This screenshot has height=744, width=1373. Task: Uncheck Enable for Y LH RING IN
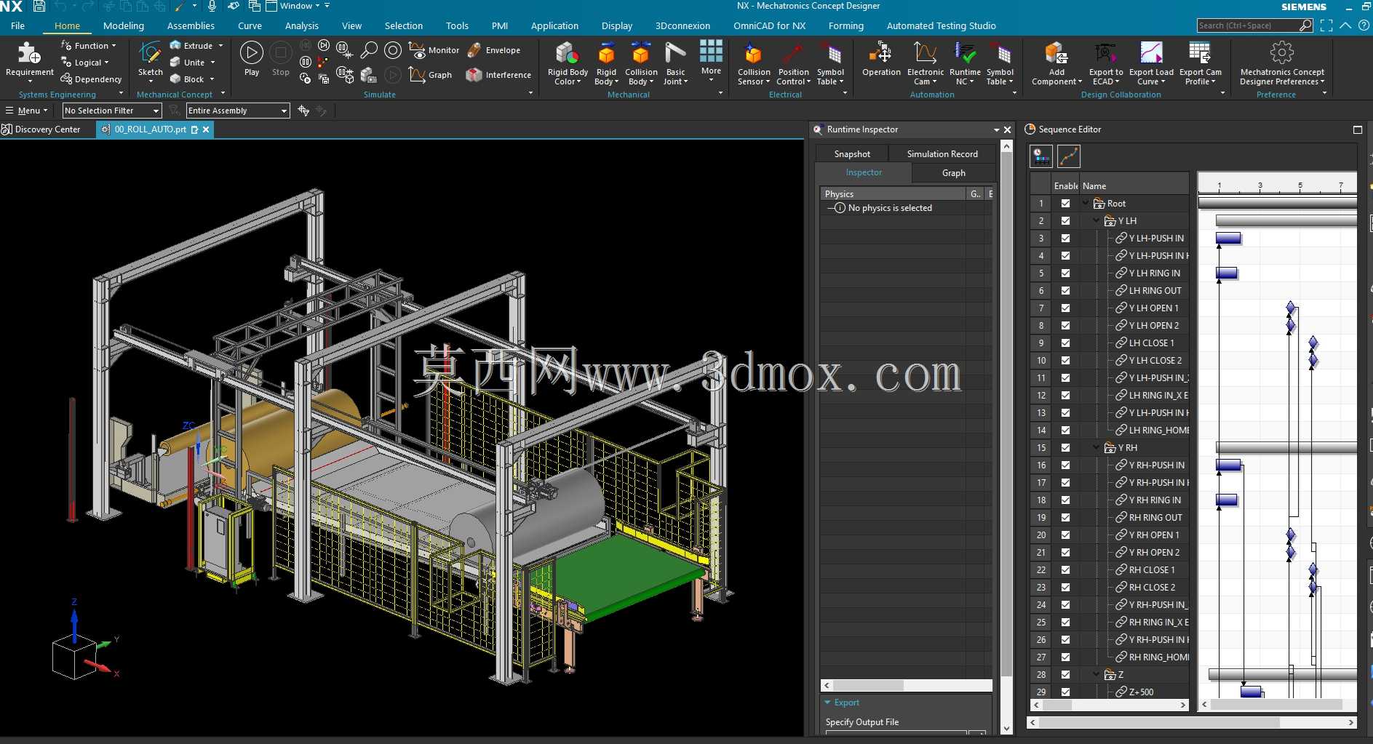[x=1065, y=273]
